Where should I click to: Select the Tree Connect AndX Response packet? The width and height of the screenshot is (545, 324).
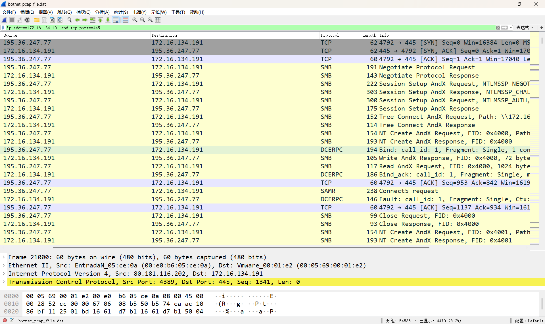click(265, 125)
